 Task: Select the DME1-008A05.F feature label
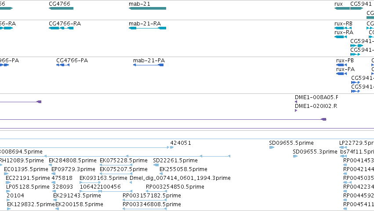pos(316,97)
